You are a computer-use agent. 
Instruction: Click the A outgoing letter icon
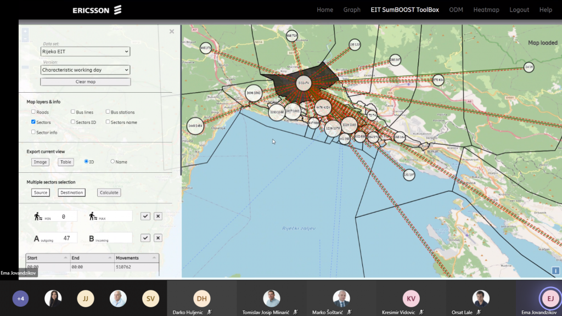[36, 239]
